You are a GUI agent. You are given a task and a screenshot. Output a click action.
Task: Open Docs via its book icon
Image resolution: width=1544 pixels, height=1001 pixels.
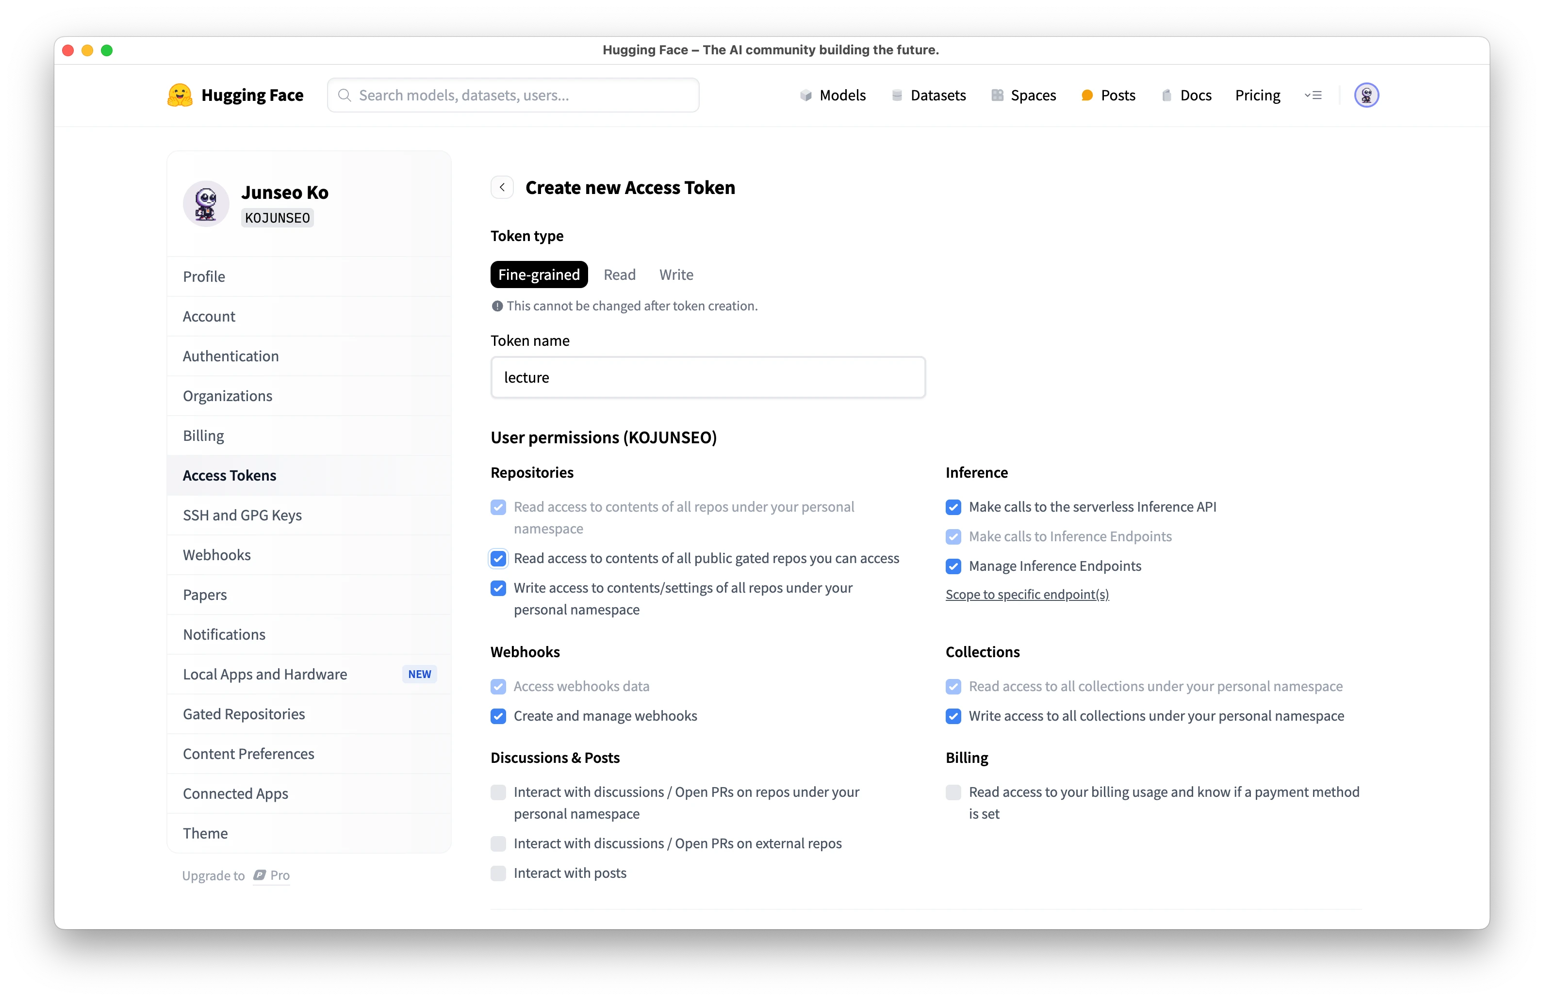tap(1166, 96)
